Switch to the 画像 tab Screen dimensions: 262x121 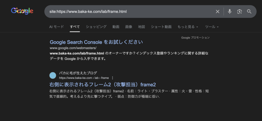point(128,27)
